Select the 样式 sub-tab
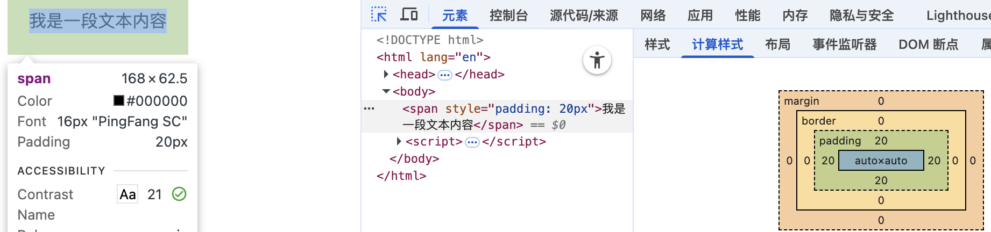 (x=657, y=45)
